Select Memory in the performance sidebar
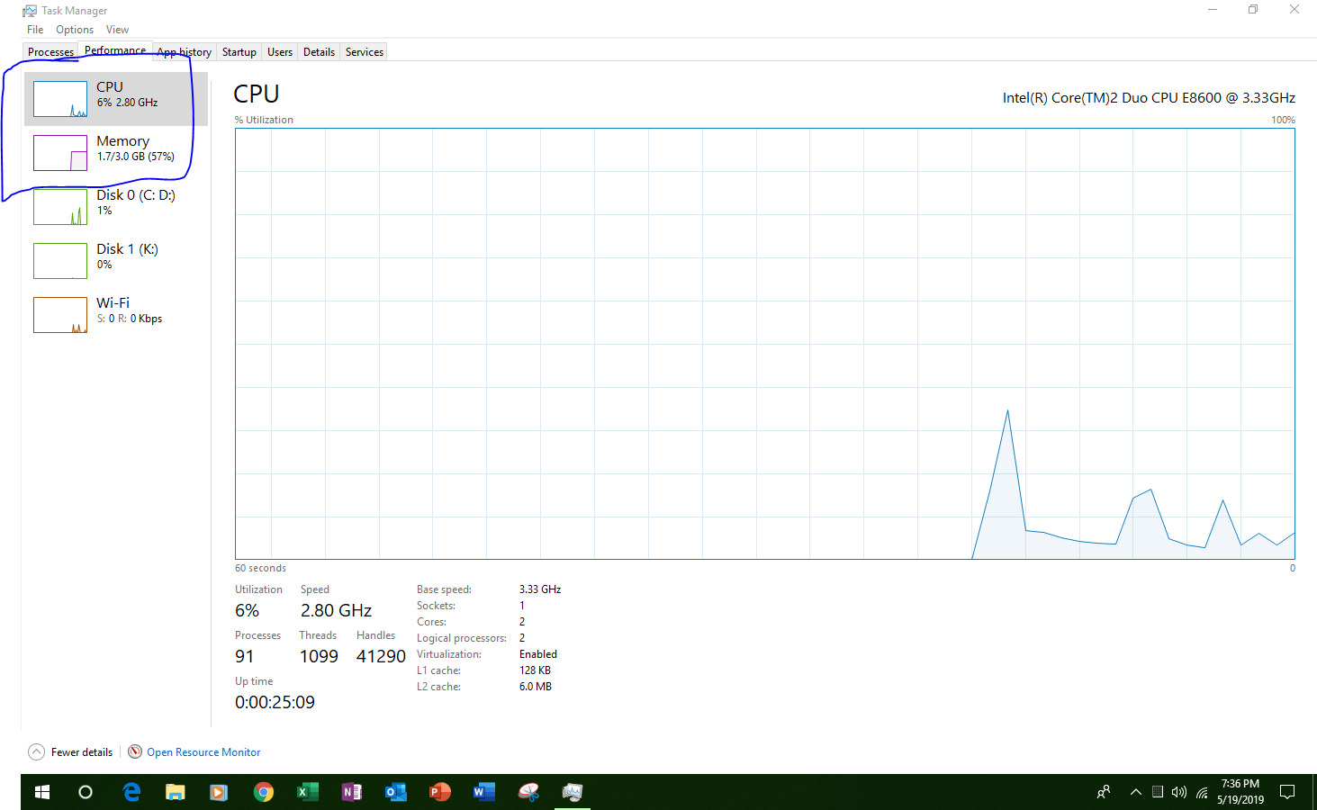 tap(116, 153)
